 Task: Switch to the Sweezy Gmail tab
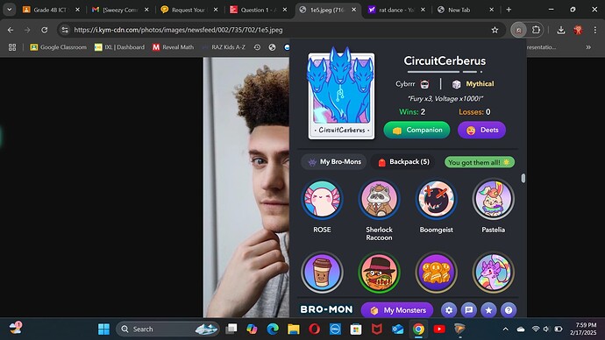[x=120, y=10]
